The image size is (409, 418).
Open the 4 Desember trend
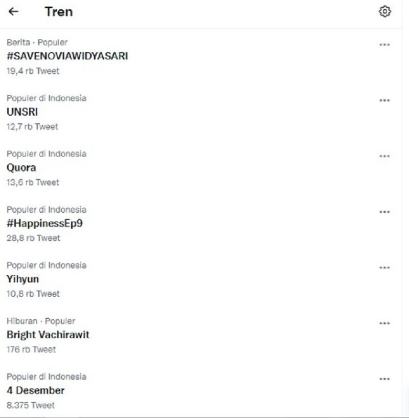[36, 391]
